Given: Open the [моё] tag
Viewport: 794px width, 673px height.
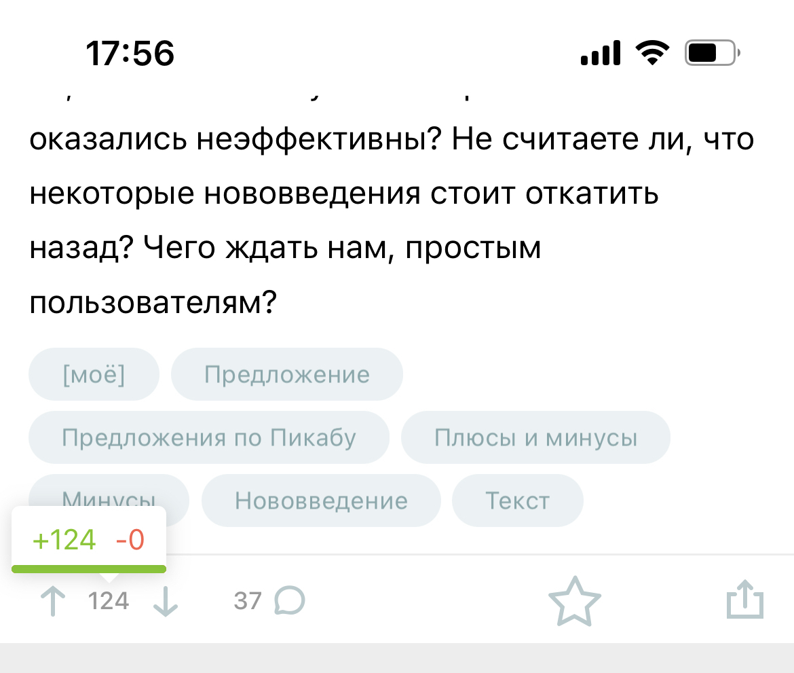Looking at the screenshot, I should 94,374.
